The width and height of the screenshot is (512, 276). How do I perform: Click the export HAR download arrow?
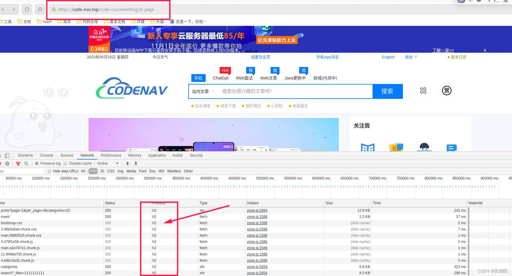[x=136, y=163]
